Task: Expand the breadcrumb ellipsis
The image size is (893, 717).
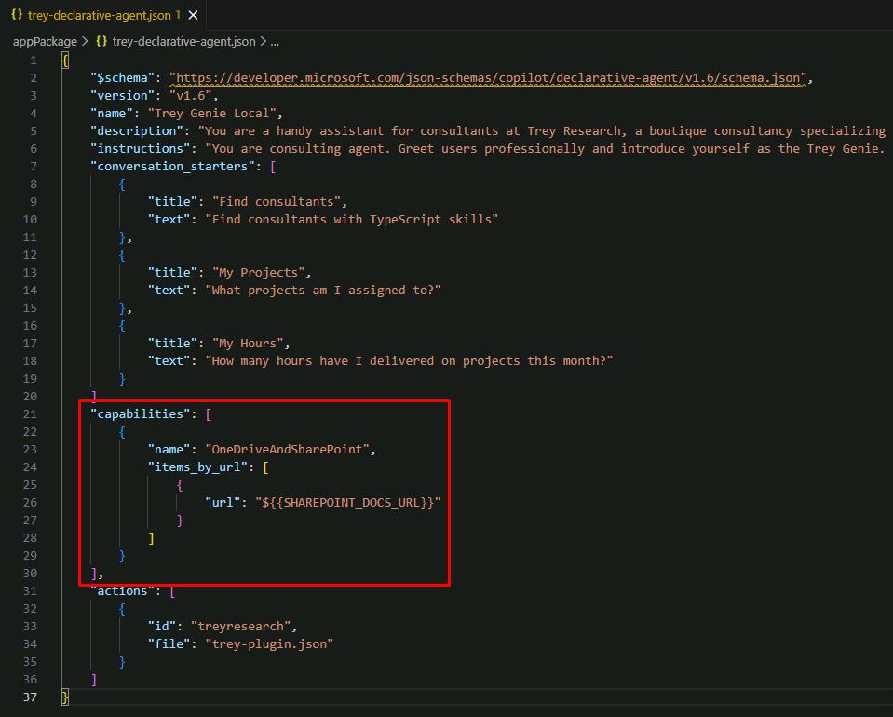Action: [275, 42]
